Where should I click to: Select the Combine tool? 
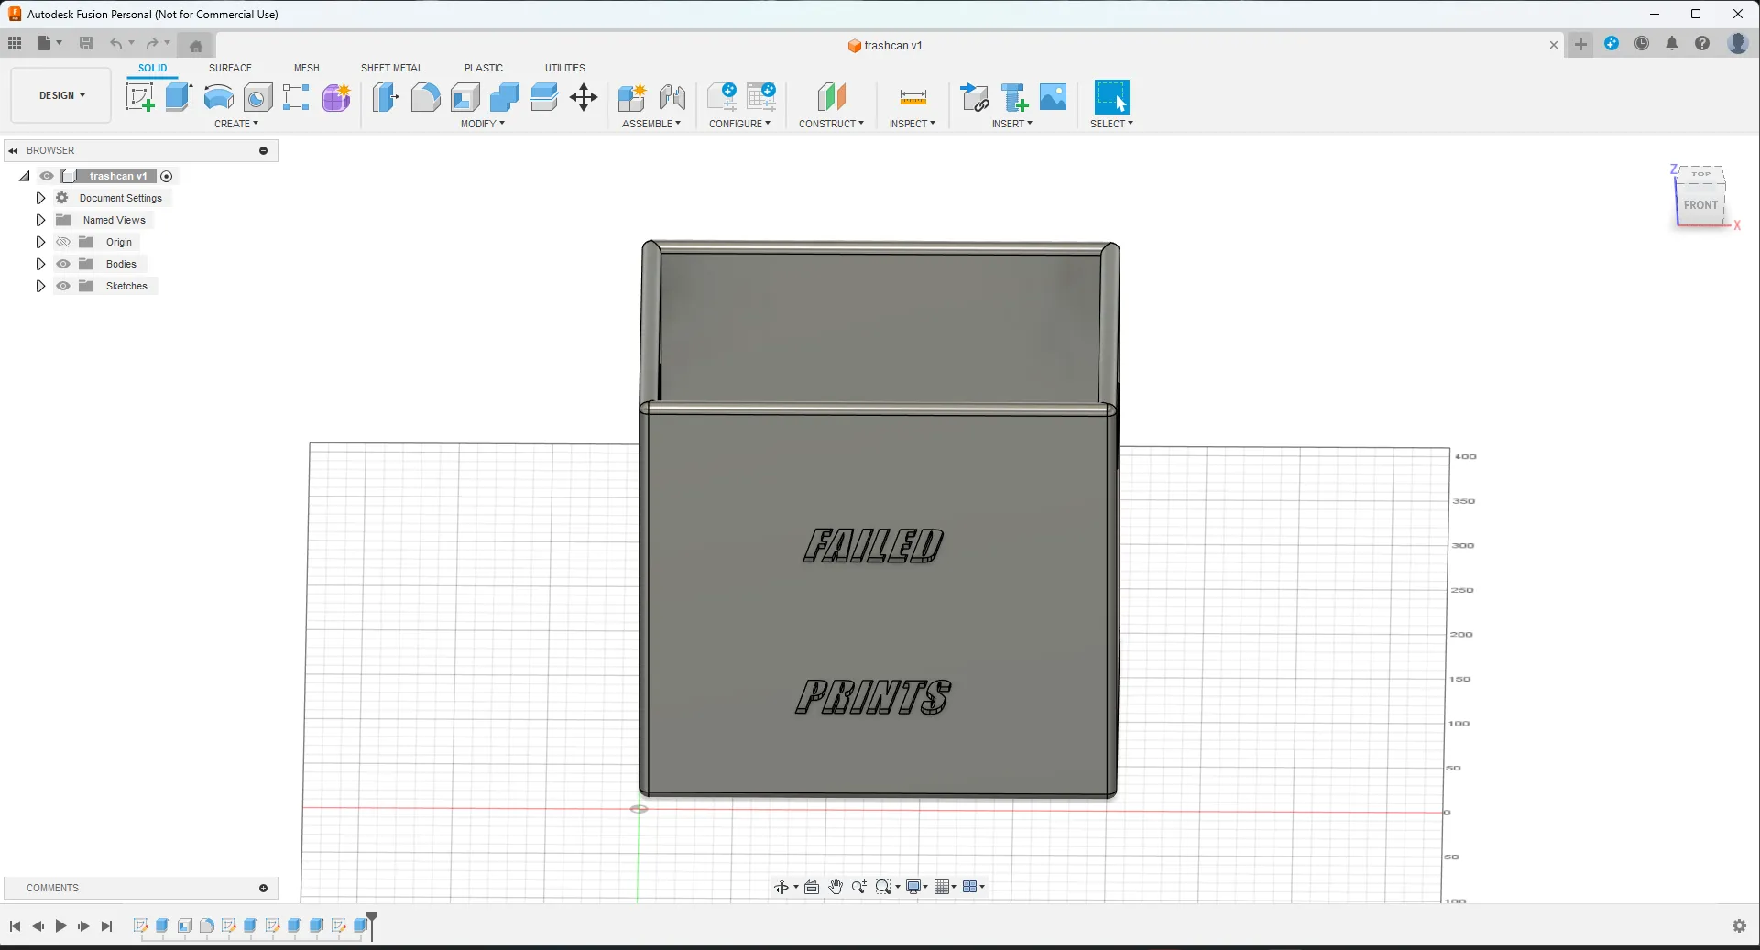click(x=504, y=97)
